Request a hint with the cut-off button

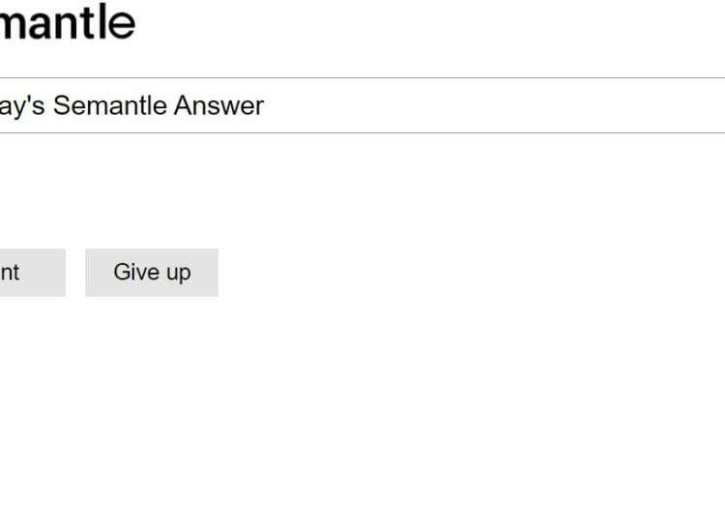(x=32, y=273)
